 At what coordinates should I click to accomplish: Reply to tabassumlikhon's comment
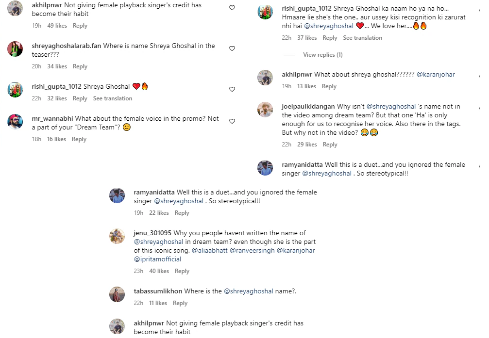tap(180, 303)
